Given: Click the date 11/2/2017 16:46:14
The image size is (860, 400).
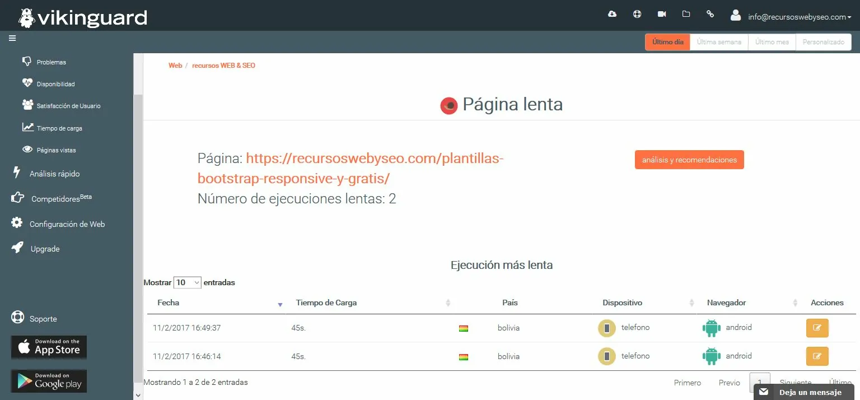Looking at the screenshot, I should coord(187,356).
